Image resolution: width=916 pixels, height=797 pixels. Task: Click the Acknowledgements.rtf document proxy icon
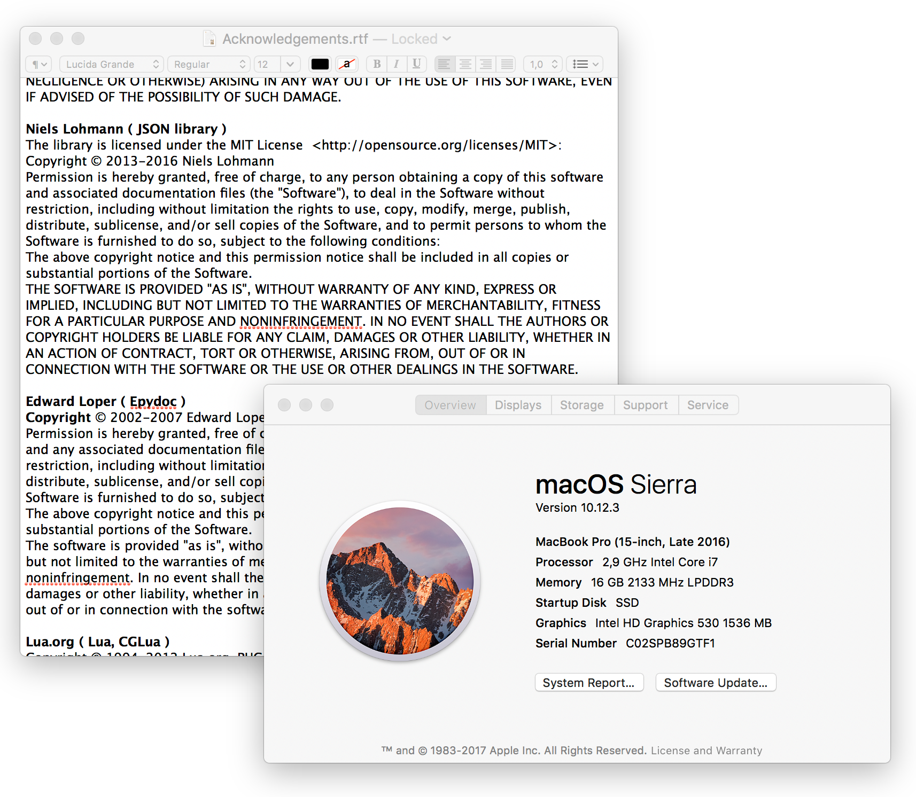(209, 39)
